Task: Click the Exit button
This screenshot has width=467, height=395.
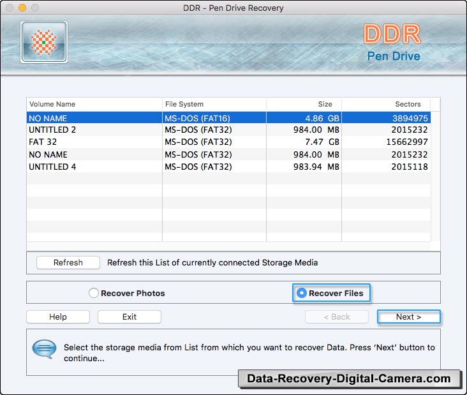Action: [130, 317]
